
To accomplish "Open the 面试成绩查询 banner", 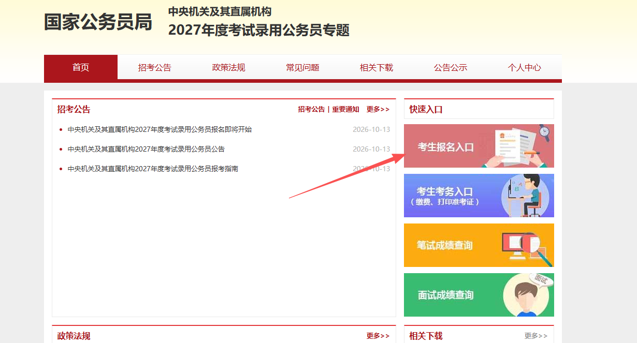I will [479, 295].
